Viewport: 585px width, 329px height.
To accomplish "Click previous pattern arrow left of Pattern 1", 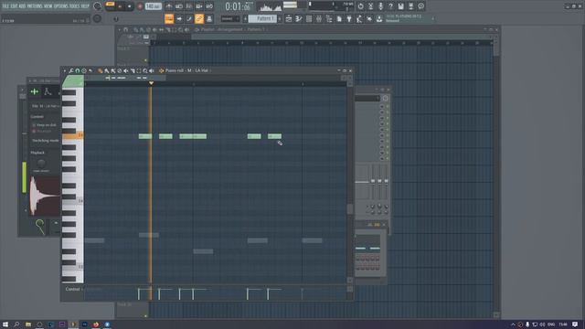I will [x=246, y=18].
